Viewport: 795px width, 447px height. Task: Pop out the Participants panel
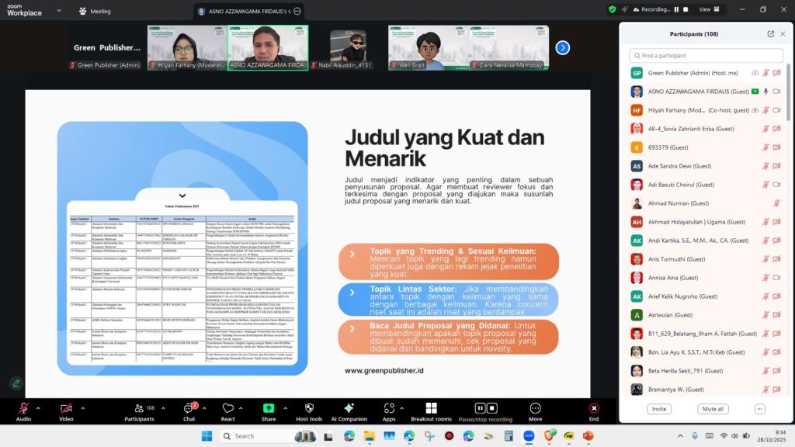pyautogui.click(x=770, y=34)
